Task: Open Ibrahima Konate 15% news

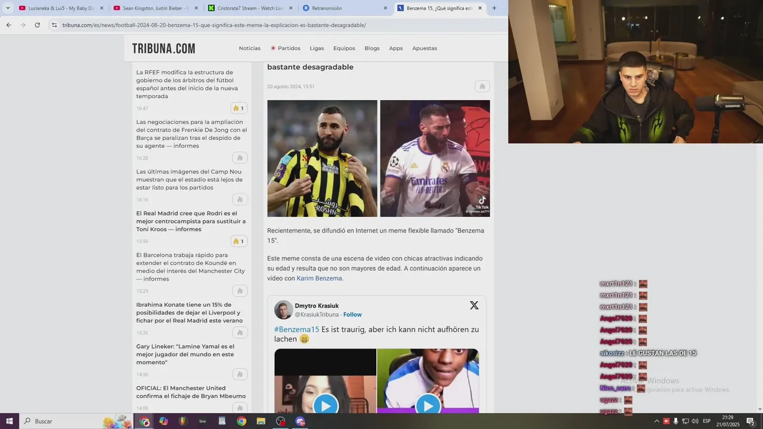Action: pos(189,312)
